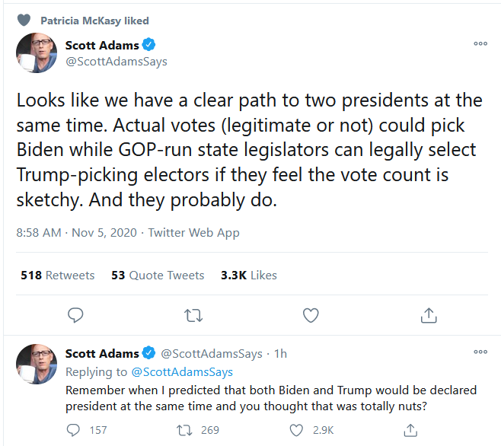Click Scott Adams avatar on reply tweet
Screen dimensions: 501x446
click(x=36, y=363)
